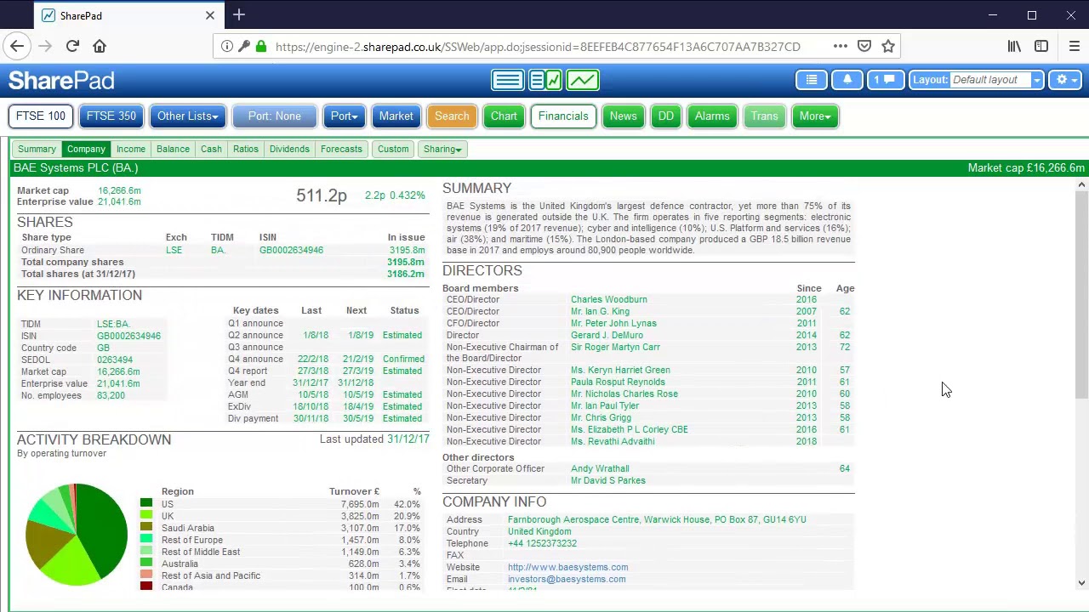Open the Chart view

[x=504, y=116]
